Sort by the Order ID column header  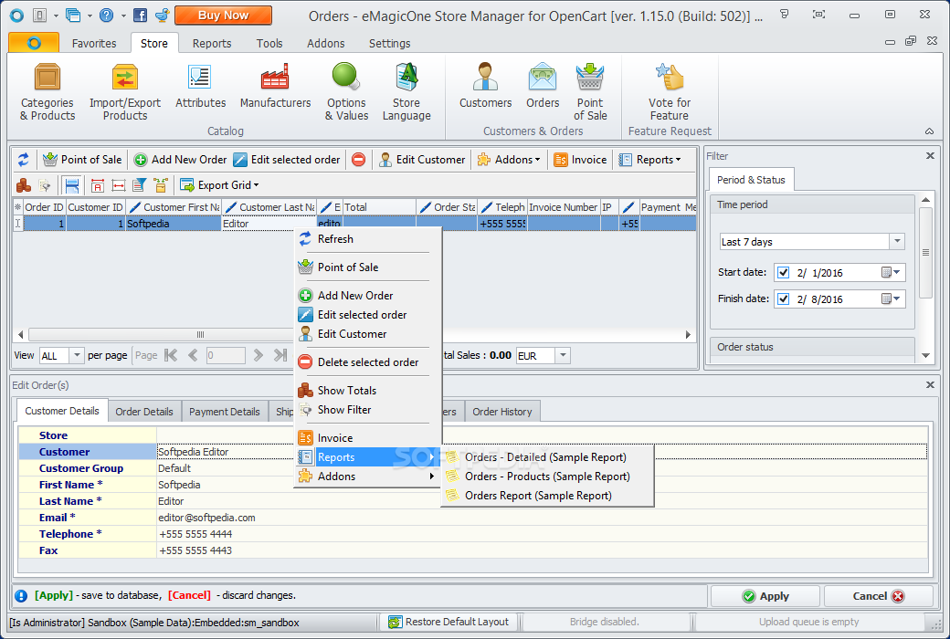pos(44,207)
